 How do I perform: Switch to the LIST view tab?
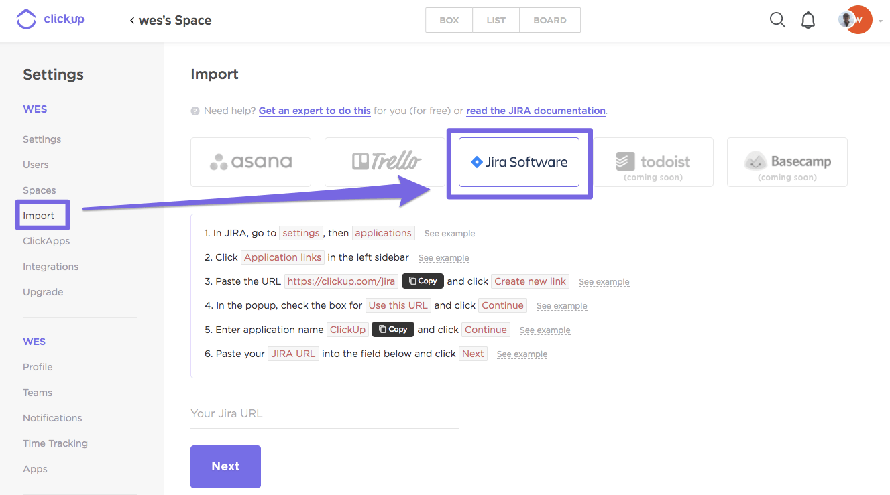point(496,20)
